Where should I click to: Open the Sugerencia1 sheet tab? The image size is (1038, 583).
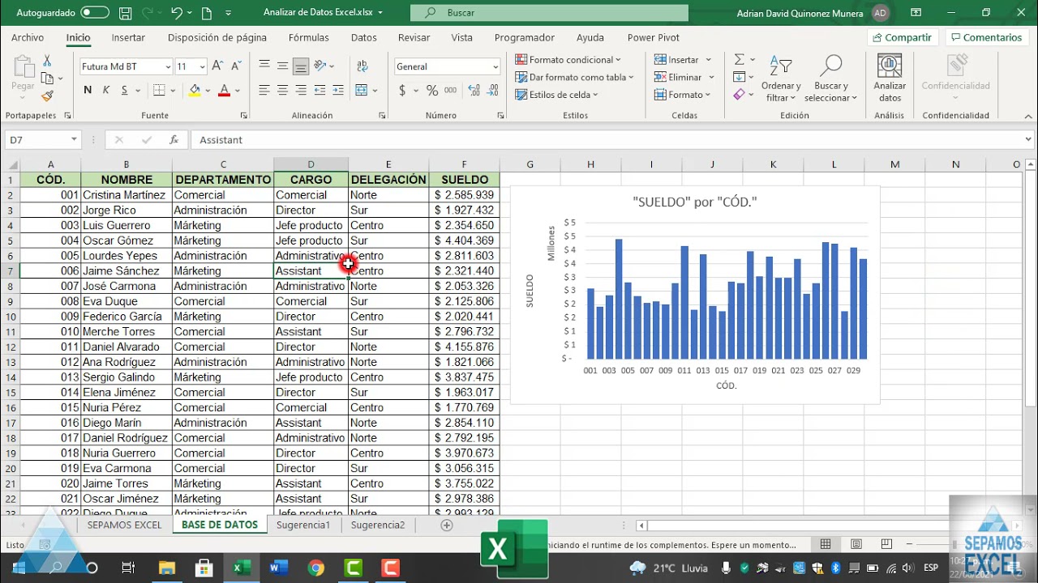(303, 526)
